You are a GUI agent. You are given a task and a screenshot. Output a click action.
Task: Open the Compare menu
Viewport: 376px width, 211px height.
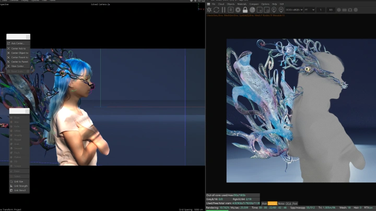[x=255, y=4]
